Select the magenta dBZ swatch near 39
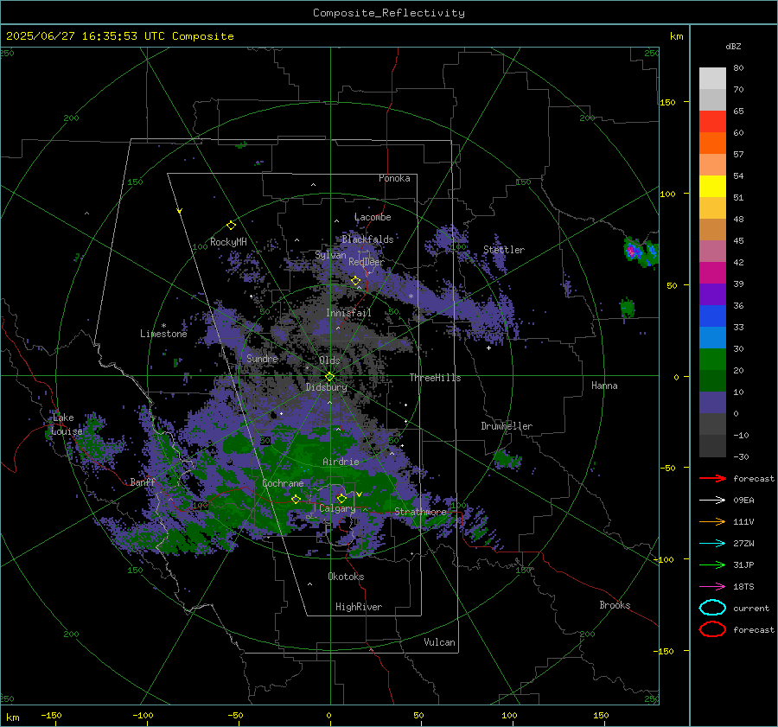This screenshot has height=727, width=778. (712, 272)
